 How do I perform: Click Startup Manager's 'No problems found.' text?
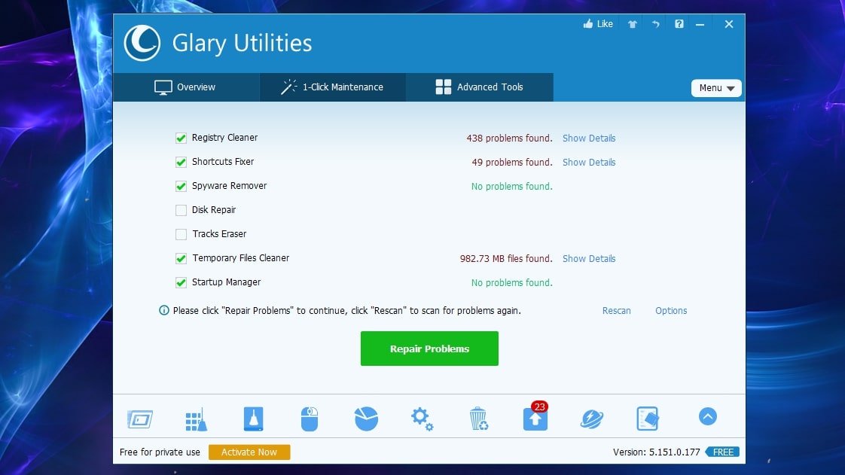tap(512, 283)
